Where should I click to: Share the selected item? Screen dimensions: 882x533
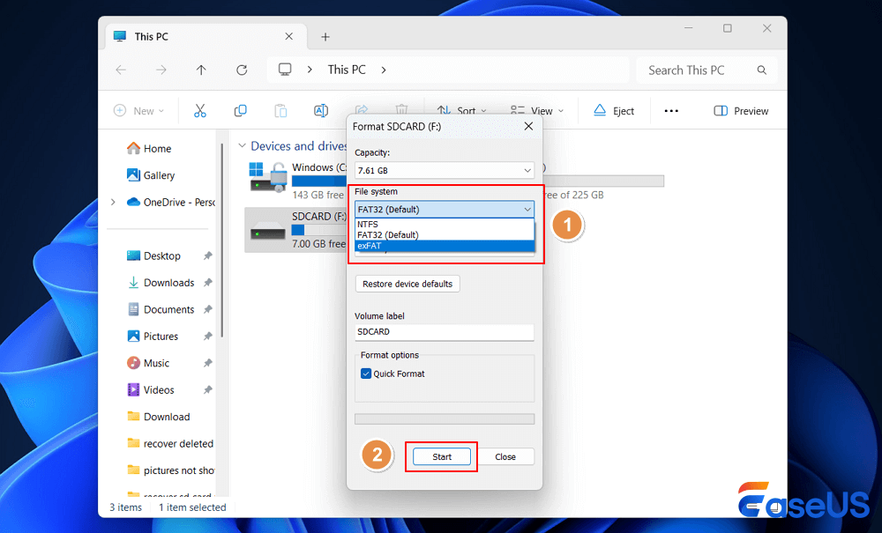coord(362,110)
